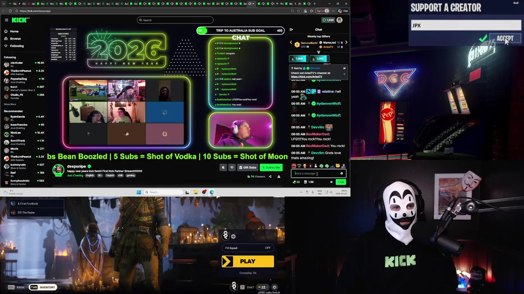Toggle Fill Squad OFF setting in game

248,248
